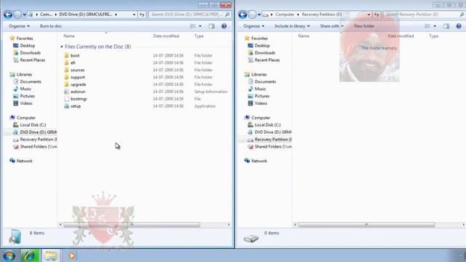Collapse the Files Currently on the Disc group
This screenshot has width=466, height=262.
62,47
